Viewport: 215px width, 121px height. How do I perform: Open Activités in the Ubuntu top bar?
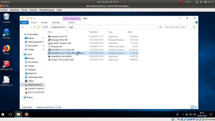pyautogui.click(x=5, y=2)
